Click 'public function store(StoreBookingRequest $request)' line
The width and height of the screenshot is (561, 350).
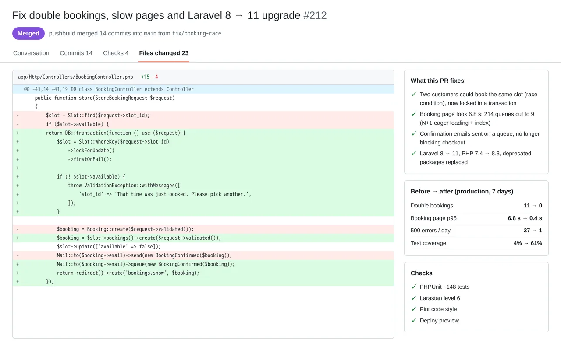[203, 98]
